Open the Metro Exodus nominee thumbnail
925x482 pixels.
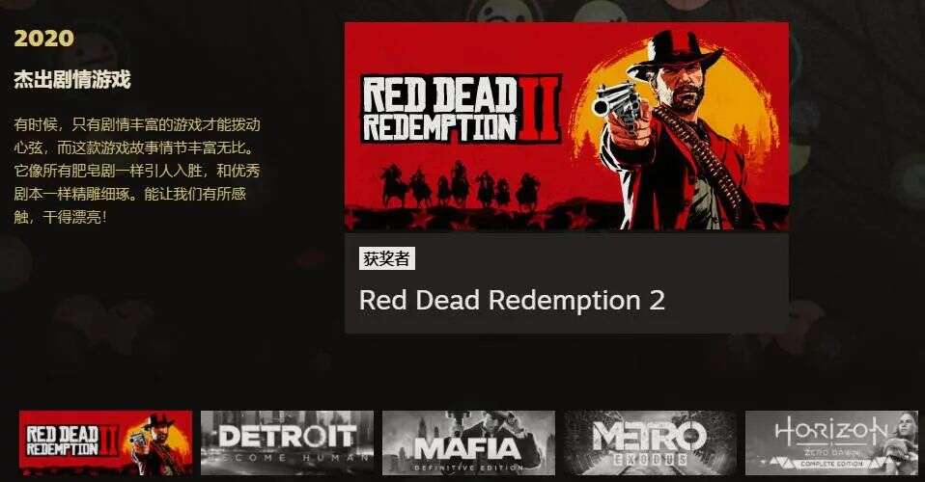651,443
